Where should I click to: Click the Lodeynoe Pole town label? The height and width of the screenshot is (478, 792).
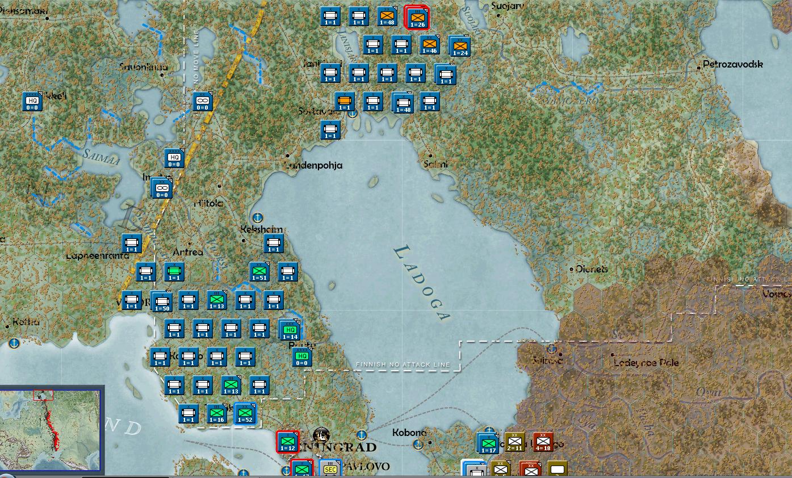[x=646, y=363]
